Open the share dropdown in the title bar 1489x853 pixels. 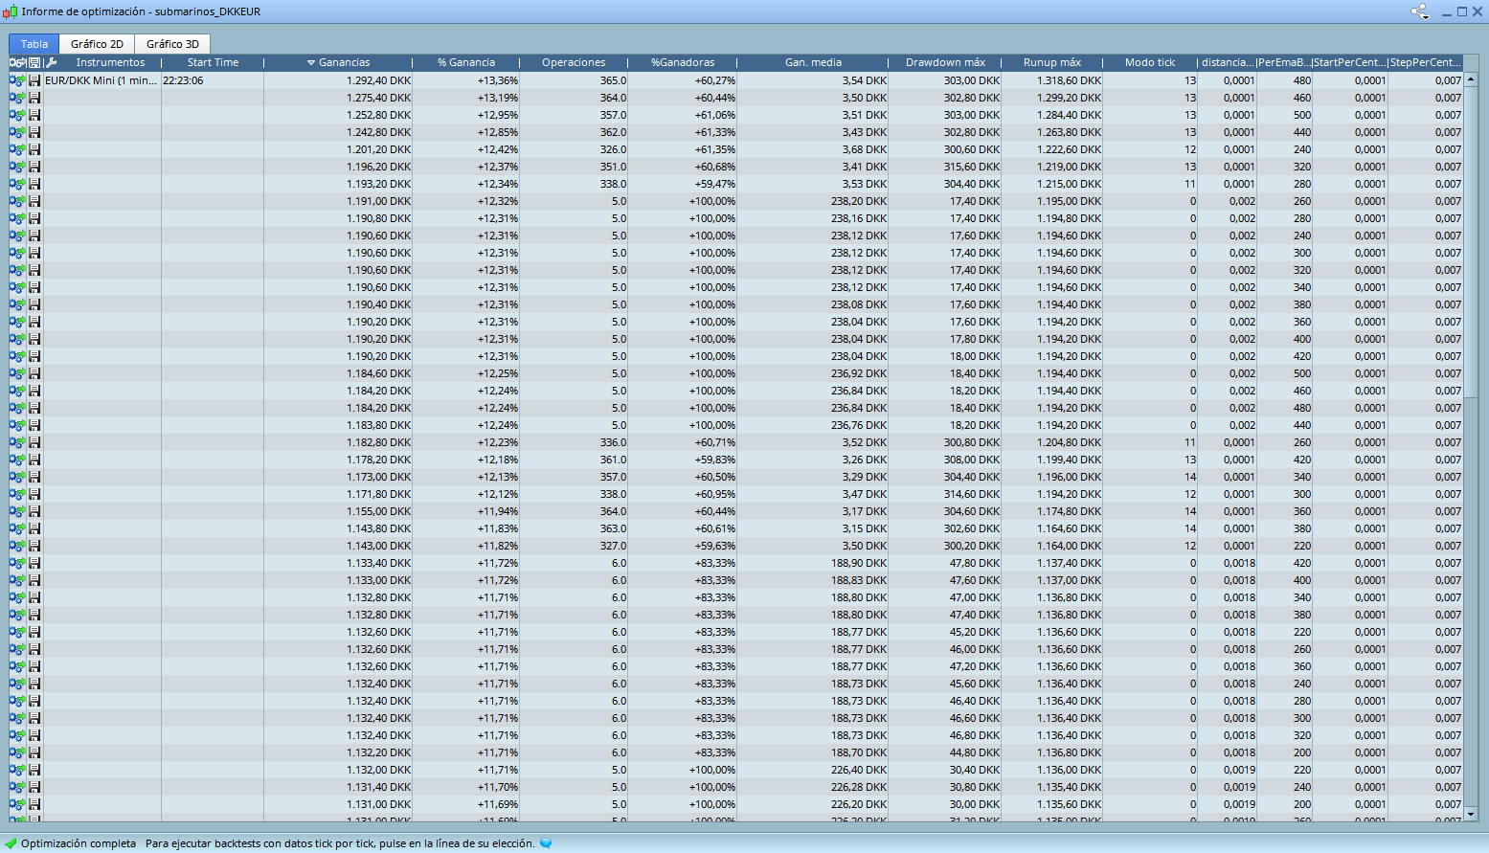(1419, 12)
